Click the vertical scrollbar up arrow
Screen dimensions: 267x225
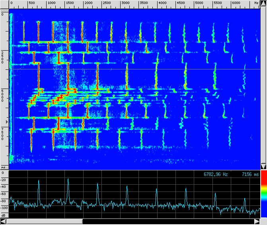tap(263, 3)
